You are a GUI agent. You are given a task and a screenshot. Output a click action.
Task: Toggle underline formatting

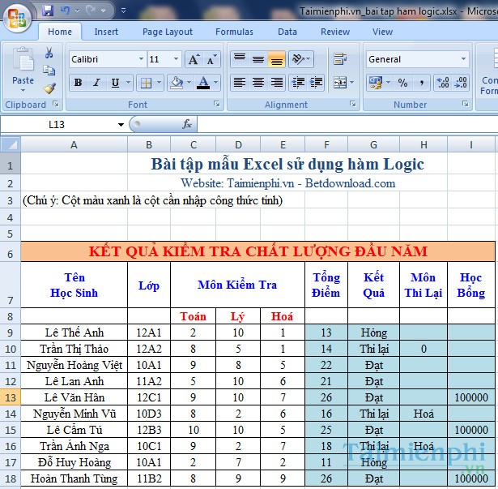click(x=115, y=83)
